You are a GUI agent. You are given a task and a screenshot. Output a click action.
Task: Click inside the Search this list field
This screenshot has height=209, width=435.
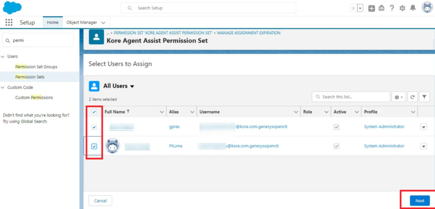coord(351,96)
